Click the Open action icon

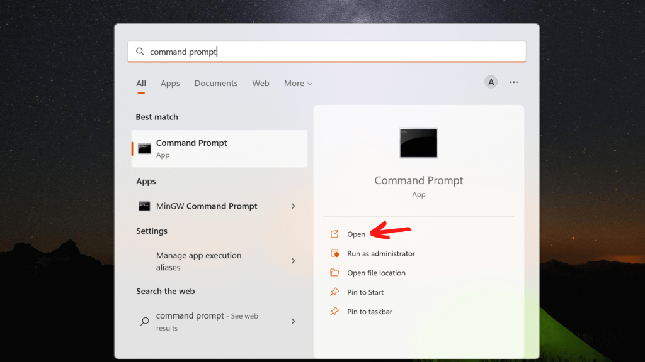(334, 234)
